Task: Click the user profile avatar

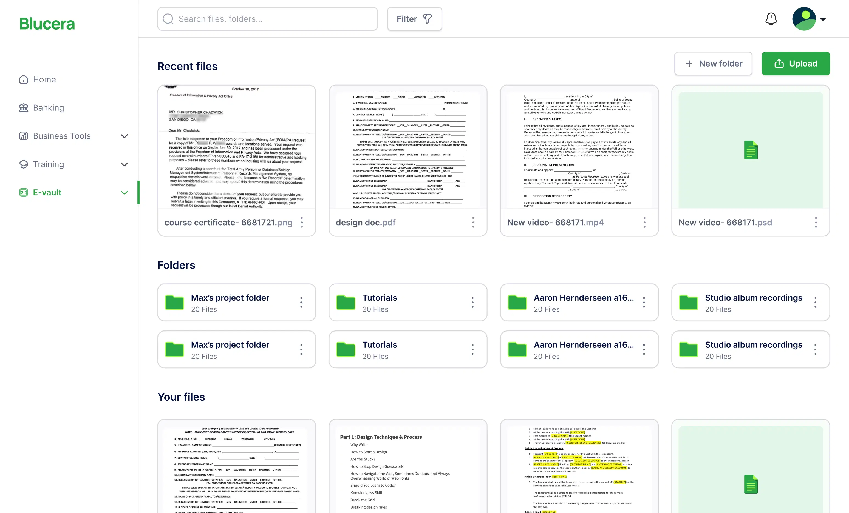Action: 803,19
